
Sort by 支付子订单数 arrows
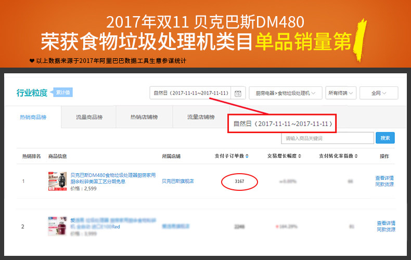(247, 156)
